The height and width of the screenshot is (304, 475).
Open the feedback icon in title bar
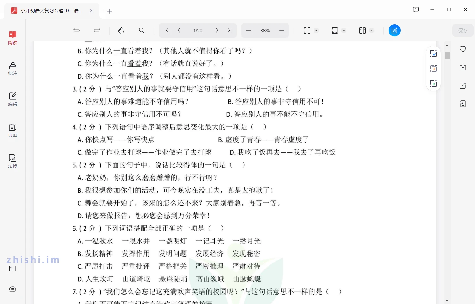(x=416, y=9)
